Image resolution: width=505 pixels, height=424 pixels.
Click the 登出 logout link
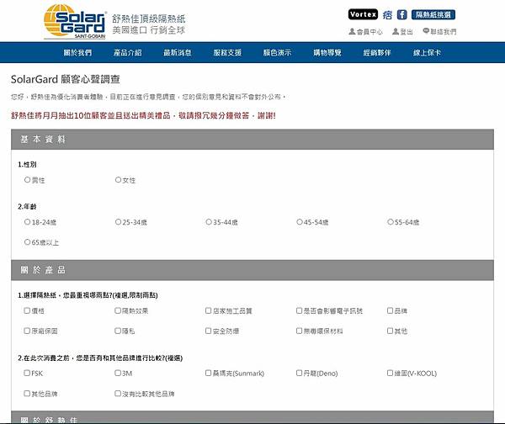[x=402, y=32]
